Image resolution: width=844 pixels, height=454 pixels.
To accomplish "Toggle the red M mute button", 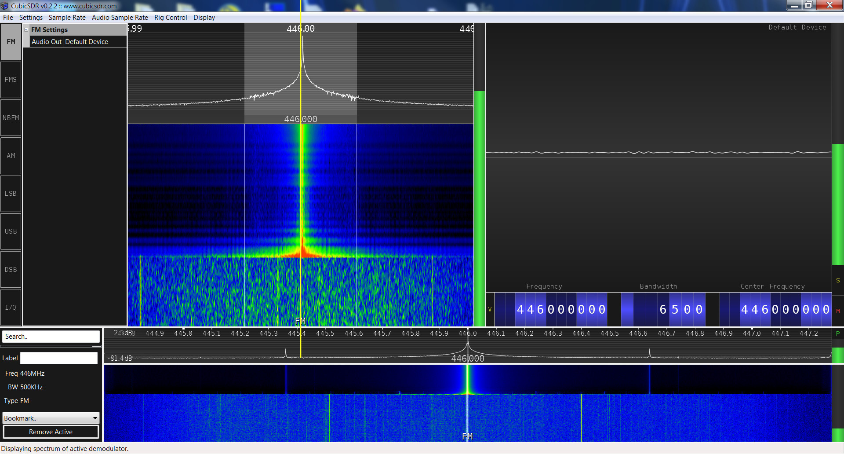I will coord(838,311).
